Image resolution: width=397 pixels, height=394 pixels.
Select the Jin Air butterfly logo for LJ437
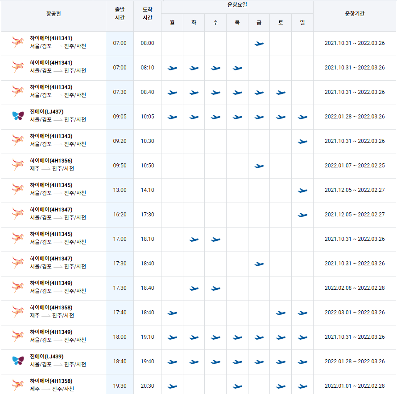pyautogui.click(x=16, y=116)
